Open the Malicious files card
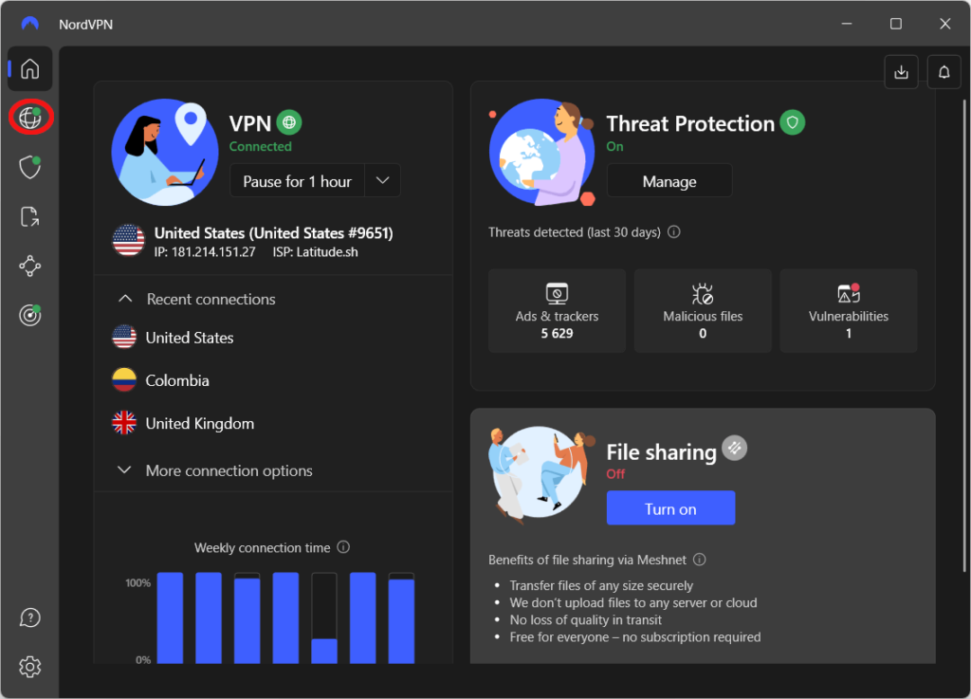Viewport: 971px width, 699px height. [x=703, y=311]
